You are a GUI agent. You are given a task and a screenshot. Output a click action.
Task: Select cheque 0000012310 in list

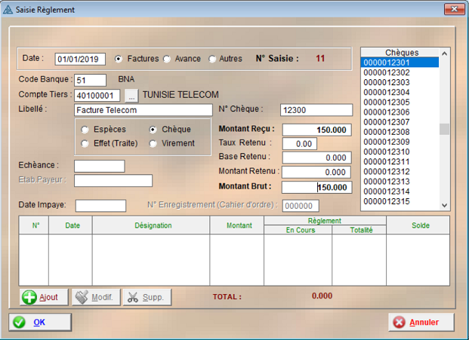click(x=387, y=152)
